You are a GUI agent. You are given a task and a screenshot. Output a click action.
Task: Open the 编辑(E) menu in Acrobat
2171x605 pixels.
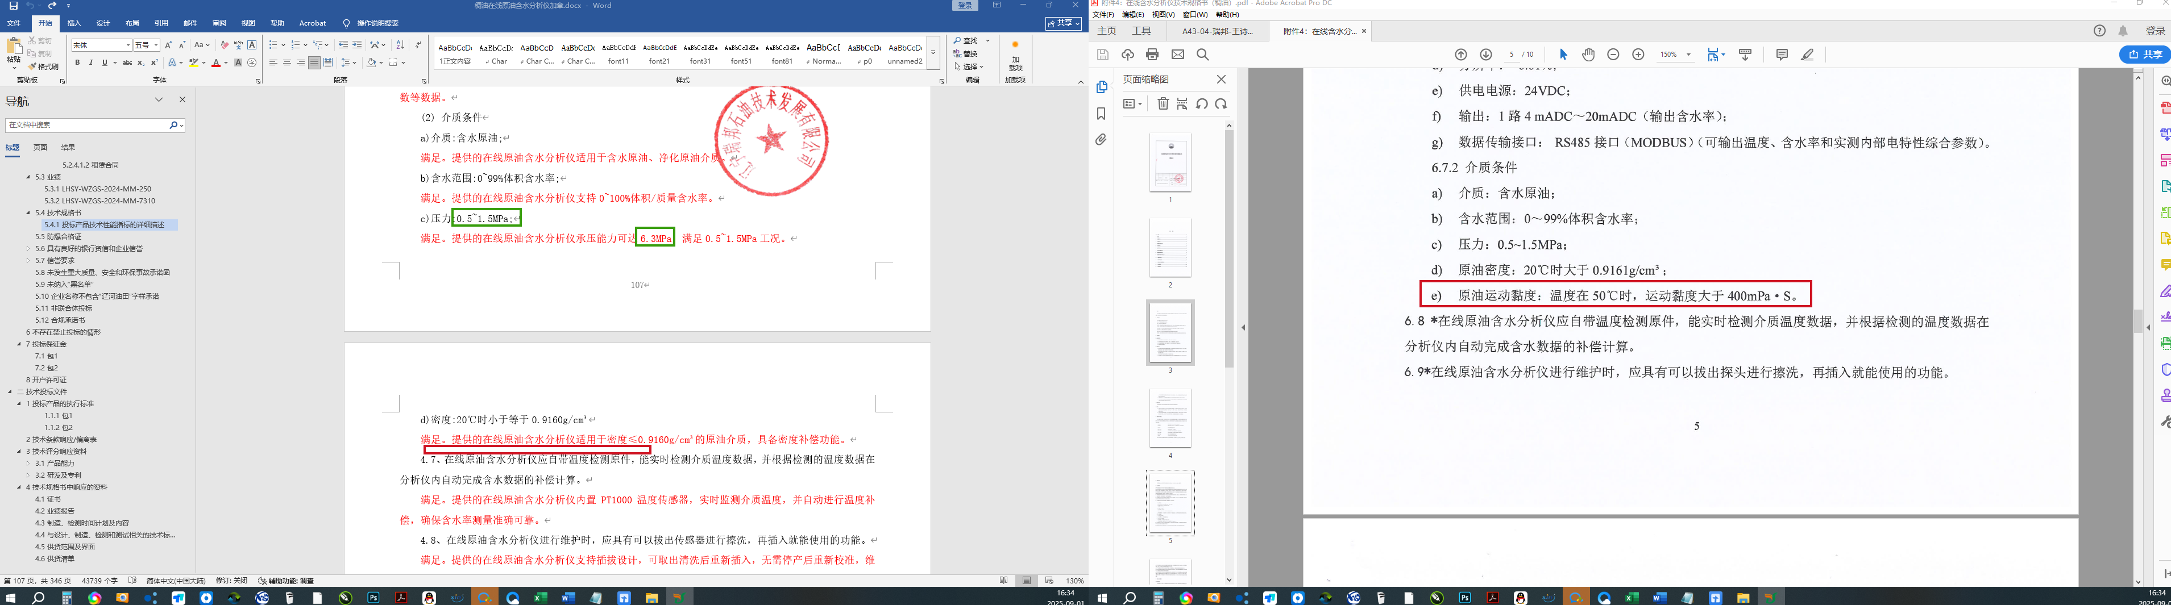click(x=1134, y=14)
